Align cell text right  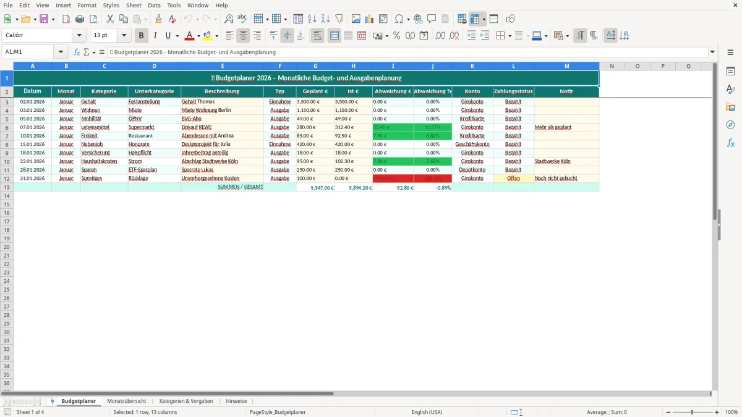257,36
